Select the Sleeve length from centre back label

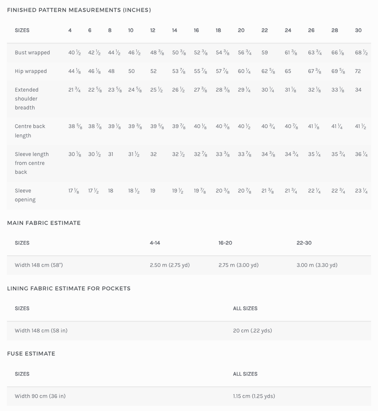[32, 163]
